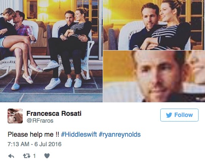Open Francesca Rosati's profile name
Image resolution: width=205 pixels, height=161 pixels.
[x=54, y=114]
